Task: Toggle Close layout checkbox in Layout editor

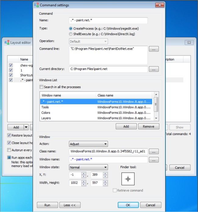Action: coord(9,143)
